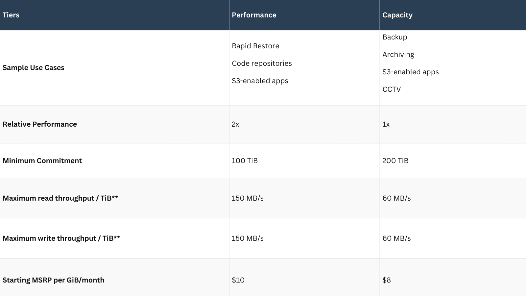Select the Code repositories text
This screenshot has width=526, height=296.
[x=262, y=63]
